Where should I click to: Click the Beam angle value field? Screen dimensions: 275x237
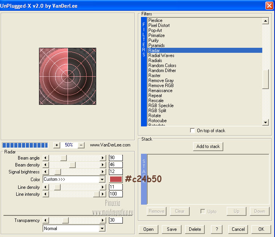tap(115, 158)
